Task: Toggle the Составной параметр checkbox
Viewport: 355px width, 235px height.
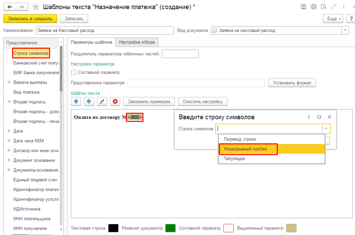Action: (73, 72)
